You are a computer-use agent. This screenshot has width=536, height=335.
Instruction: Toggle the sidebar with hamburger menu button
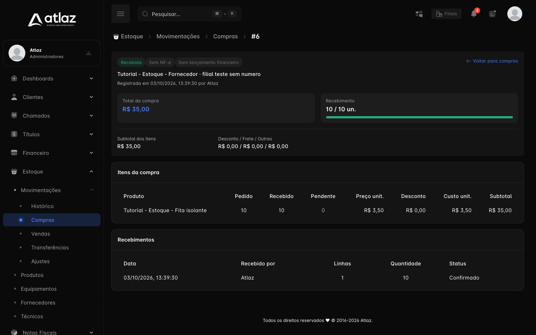click(121, 14)
